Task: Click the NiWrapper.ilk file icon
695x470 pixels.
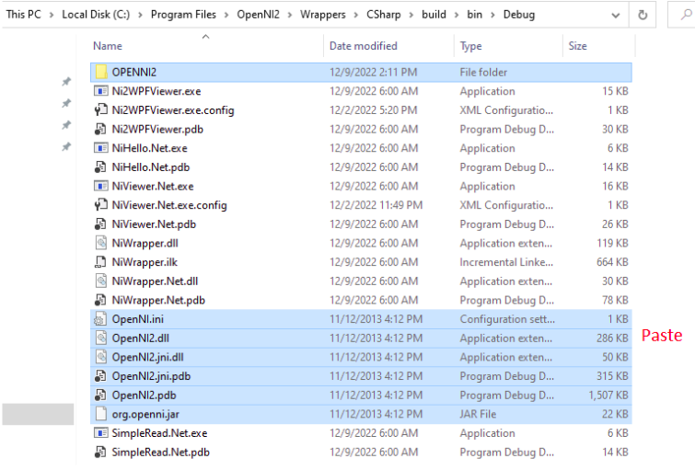Action: 101,262
